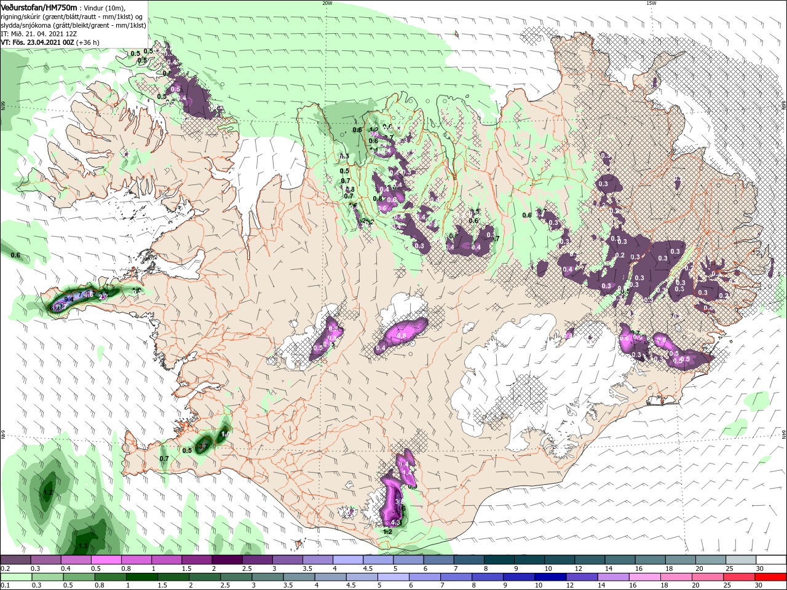Click the "15W" longitude label
This screenshot has height=590, width=787.
click(x=651, y=2)
